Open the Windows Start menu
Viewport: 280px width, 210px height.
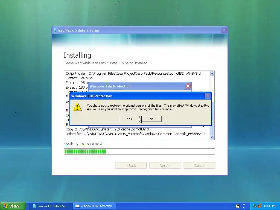tap(13, 206)
